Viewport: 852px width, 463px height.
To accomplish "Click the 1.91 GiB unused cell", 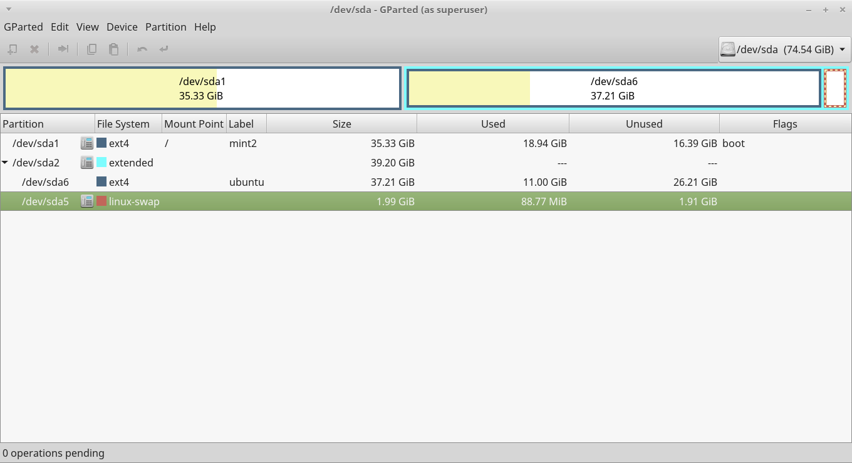I will (x=699, y=201).
